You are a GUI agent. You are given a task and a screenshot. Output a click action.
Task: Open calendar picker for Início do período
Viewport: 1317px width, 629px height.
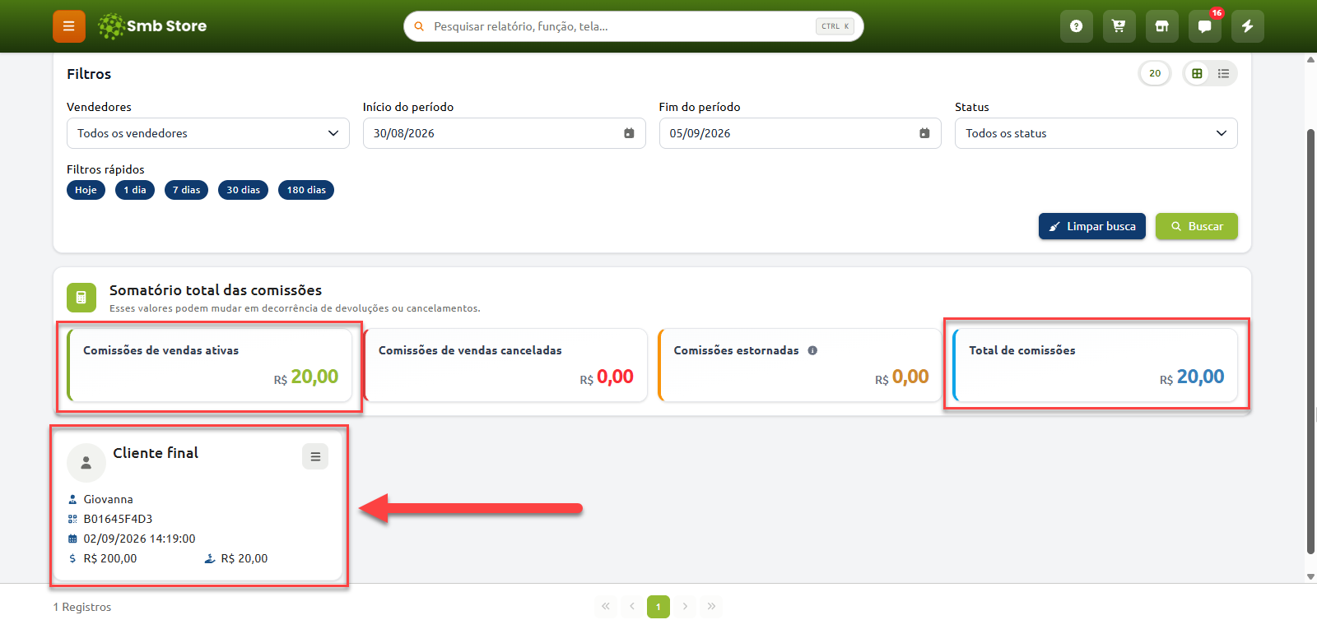pos(629,133)
